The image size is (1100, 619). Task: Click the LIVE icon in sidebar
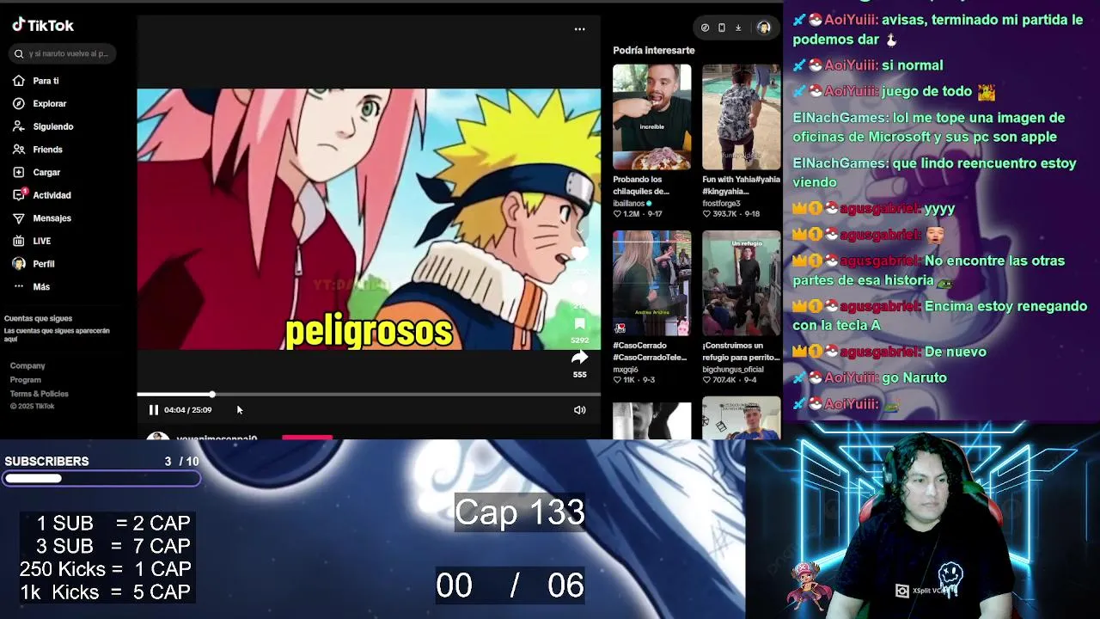click(x=19, y=241)
